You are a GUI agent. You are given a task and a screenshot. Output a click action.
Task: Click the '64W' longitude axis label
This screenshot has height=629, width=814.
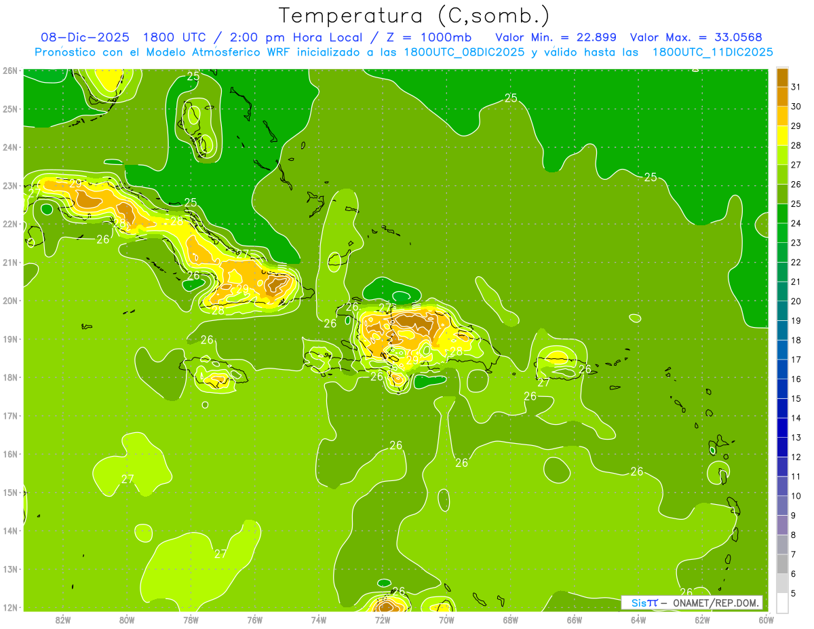[x=638, y=620]
